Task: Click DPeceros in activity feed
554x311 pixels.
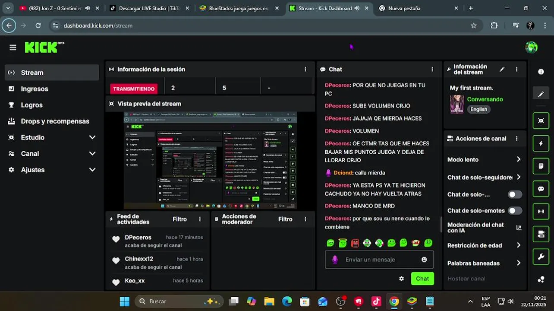Action: click(x=138, y=237)
